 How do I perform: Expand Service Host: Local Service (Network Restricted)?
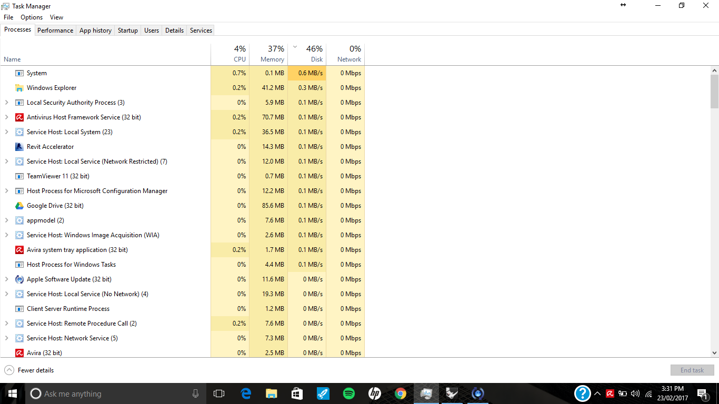[x=7, y=161]
